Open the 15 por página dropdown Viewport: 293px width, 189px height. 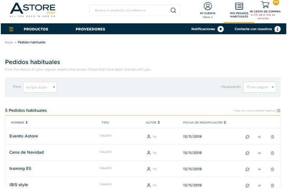pos(260,87)
